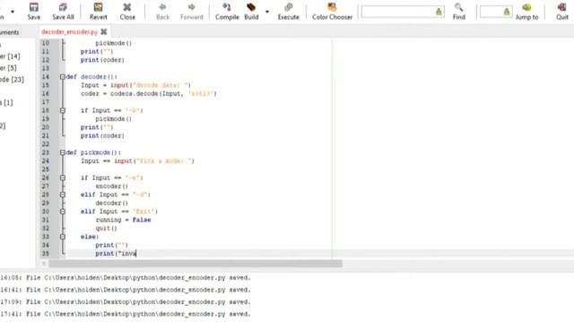Close the decoder_encoder.py tab

click(x=104, y=32)
